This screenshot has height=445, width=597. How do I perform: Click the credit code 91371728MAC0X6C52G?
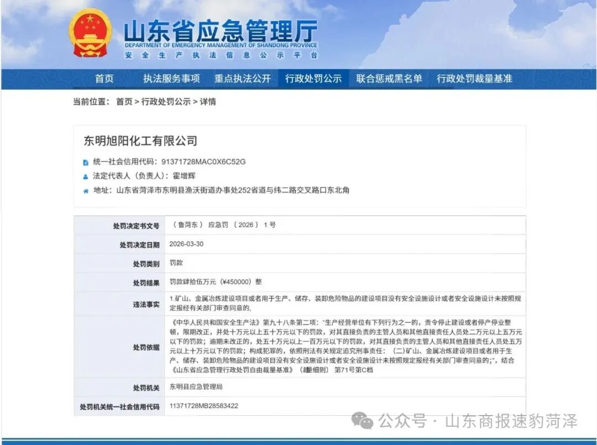point(203,162)
